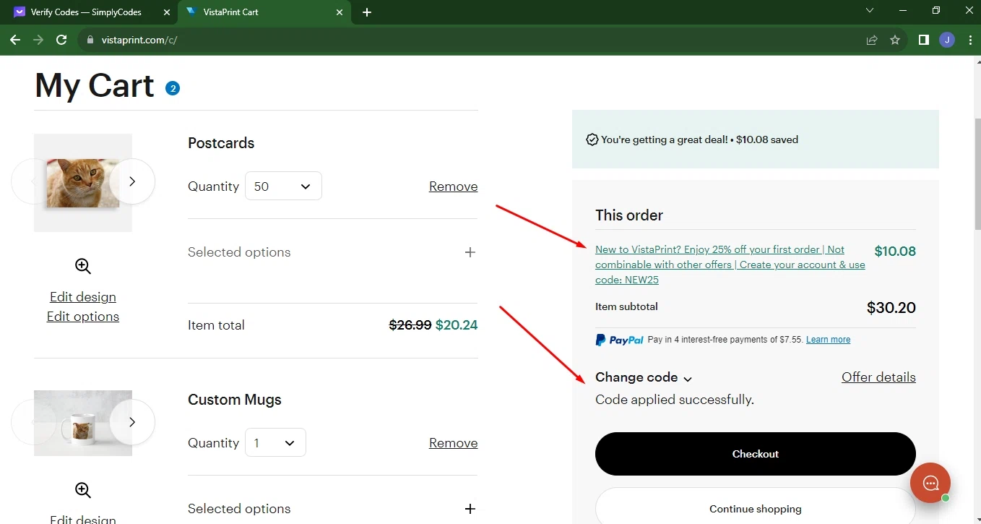The width and height of the screenshot is (981, 524).
Task: Click the 'This order' heading
Action: click(629, 215)
